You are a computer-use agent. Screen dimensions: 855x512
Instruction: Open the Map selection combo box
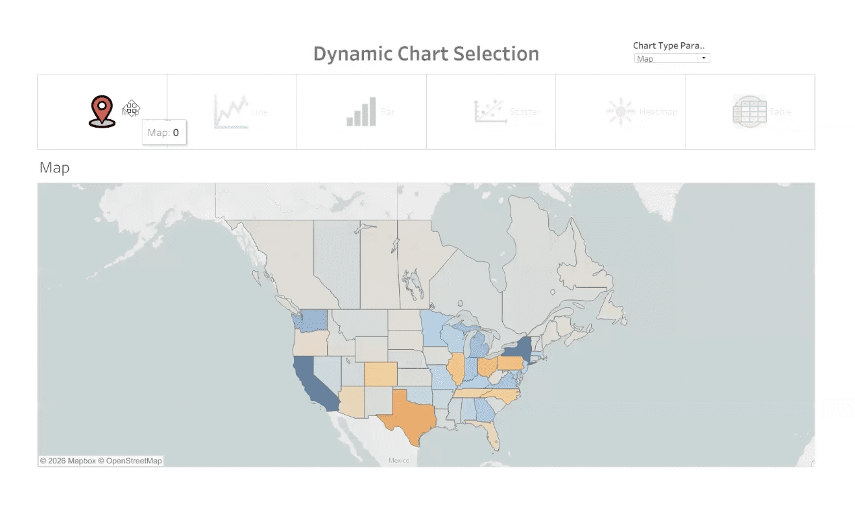tap(671, 58)
